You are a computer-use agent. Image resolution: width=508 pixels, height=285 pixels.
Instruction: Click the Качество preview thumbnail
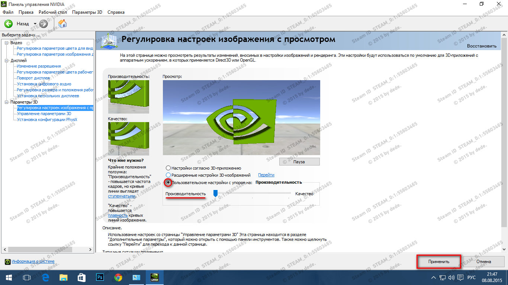(x=128, y=139)
